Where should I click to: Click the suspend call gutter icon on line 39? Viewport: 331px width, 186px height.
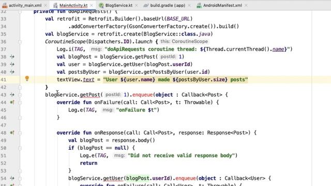tap(12, 64)
